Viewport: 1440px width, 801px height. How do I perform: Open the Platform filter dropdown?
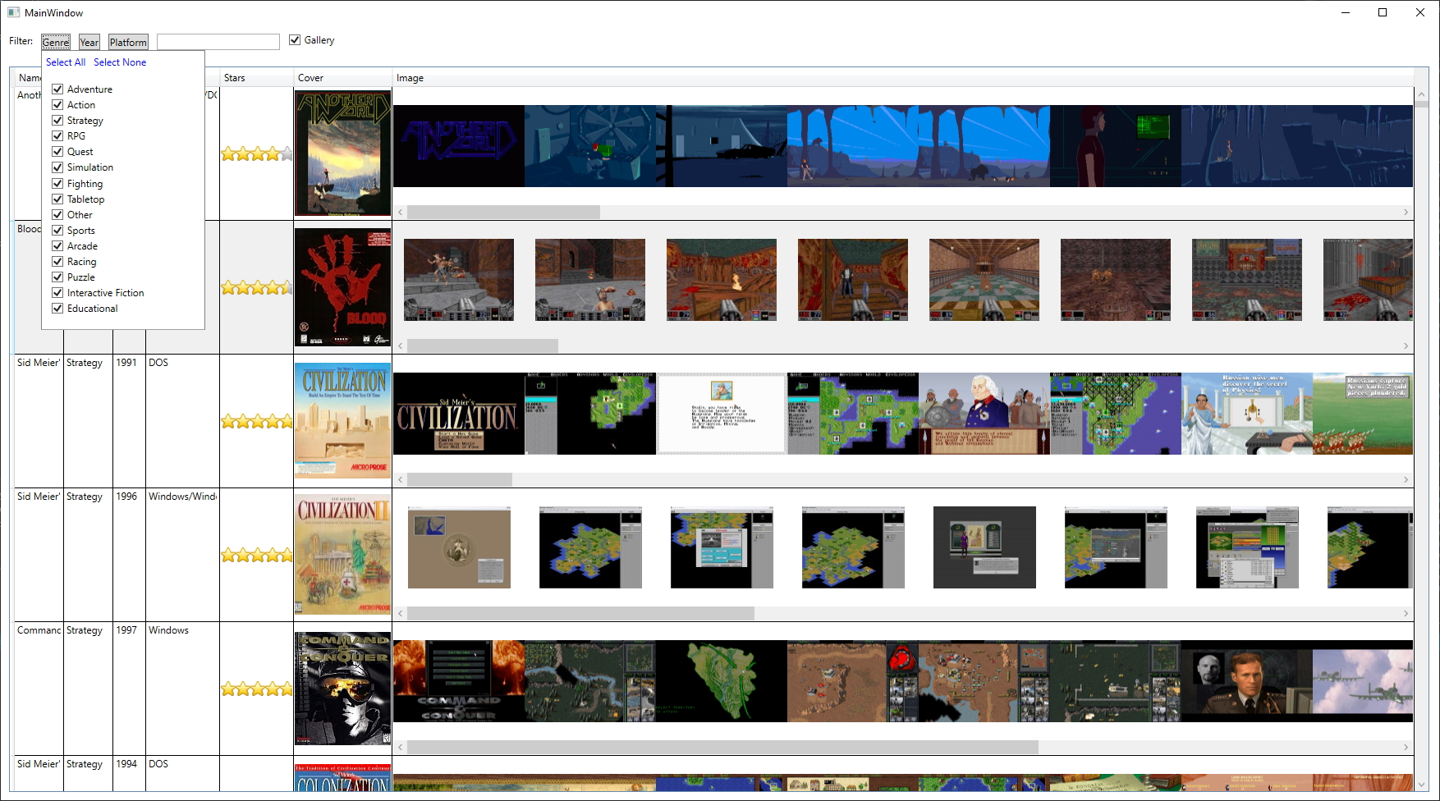128,42
